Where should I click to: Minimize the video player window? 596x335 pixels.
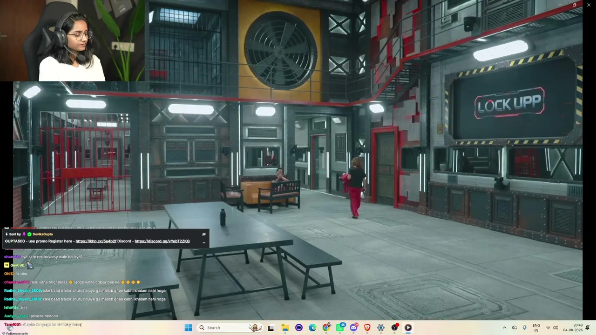tap(560, 5)
